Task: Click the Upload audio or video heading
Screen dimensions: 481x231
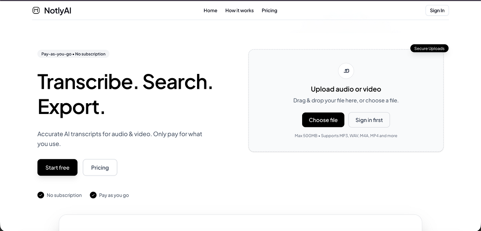Action: (x=346, y=89)
